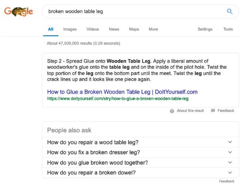Expand 'How do you repair a wood table leg?'
The image size is (241, 188).
[230, 142]
